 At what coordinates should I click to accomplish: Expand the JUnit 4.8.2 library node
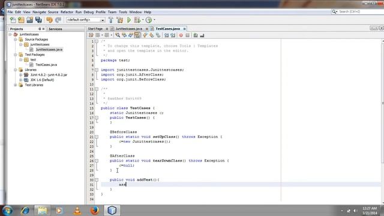tap(20, 74)
